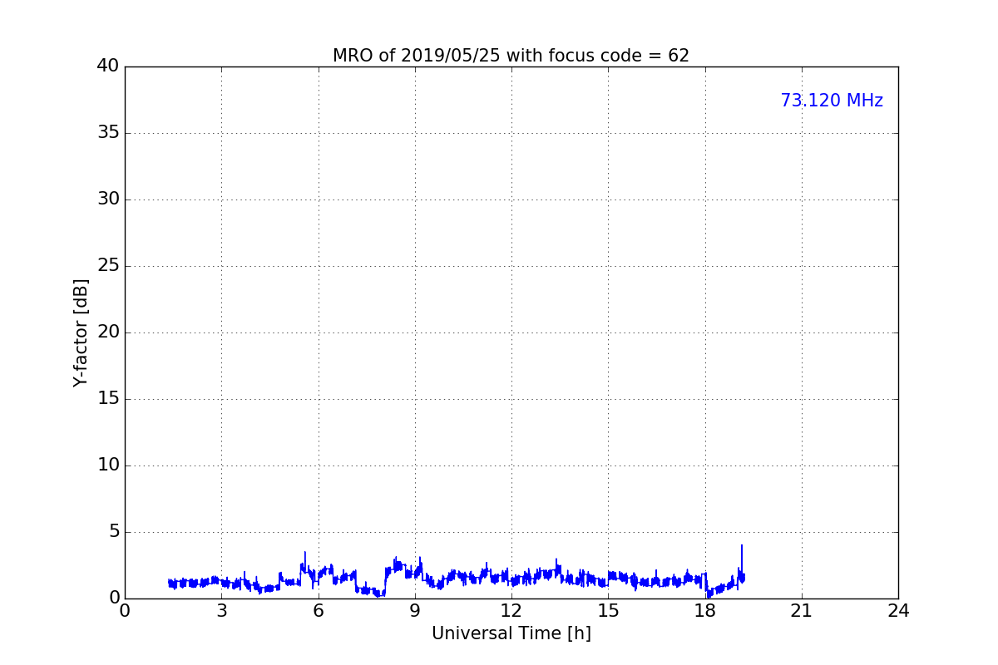The image size is (998, 665).
Task: Click the y-axis tick label '25'
Action: tap(108, 266)
